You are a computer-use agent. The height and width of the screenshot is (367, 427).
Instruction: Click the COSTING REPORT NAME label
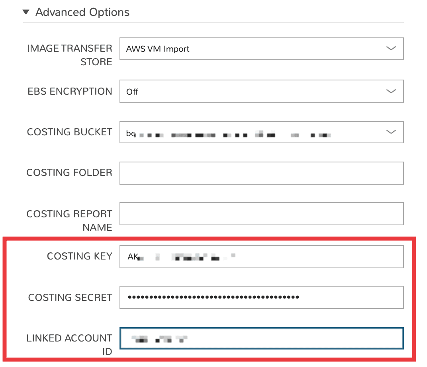pos(69,221)
